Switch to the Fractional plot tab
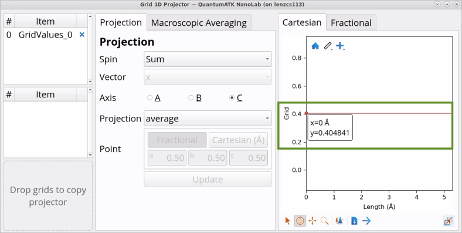This screenshot has height=233, width=462. pyautogui.click(x=351, y=23)
